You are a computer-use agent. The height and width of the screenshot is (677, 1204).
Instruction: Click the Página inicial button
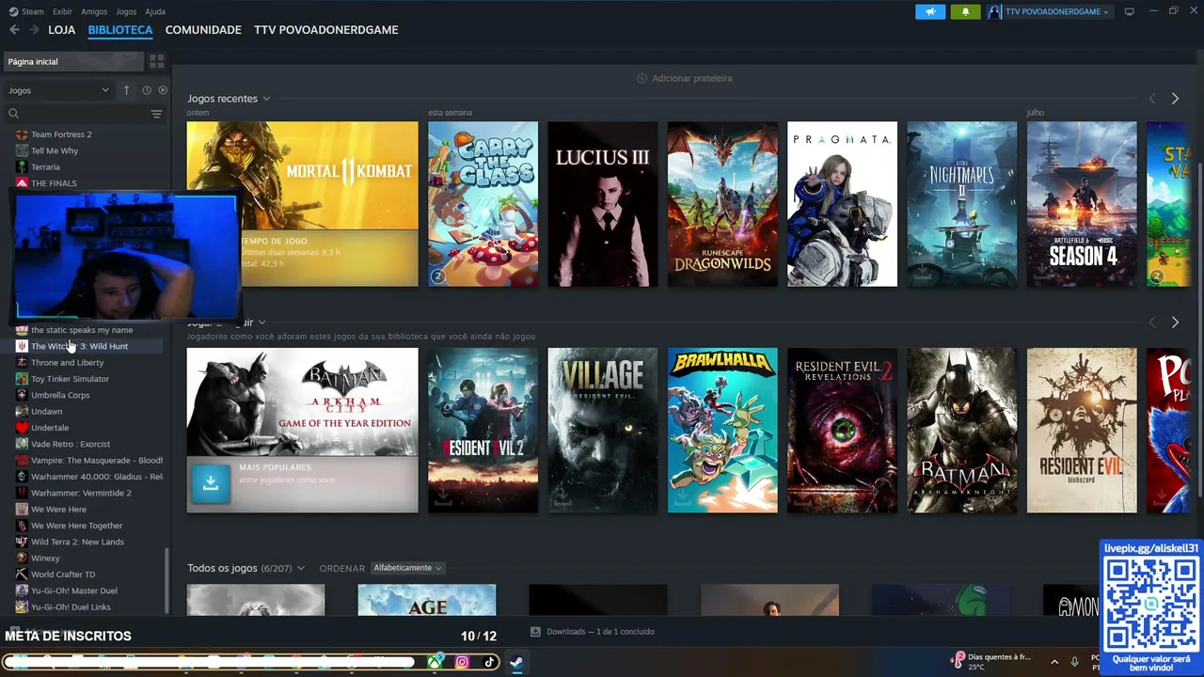point(74,61)
